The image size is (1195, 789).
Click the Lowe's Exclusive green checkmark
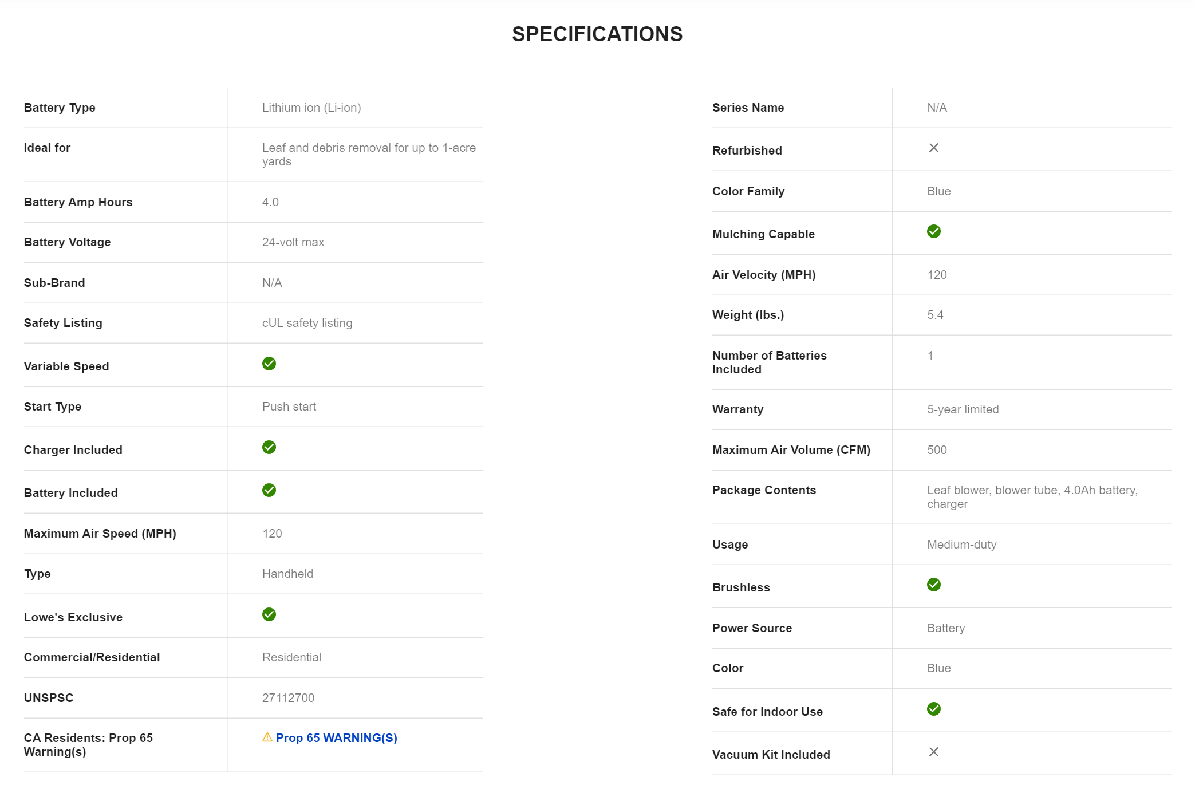pos(269,615)
